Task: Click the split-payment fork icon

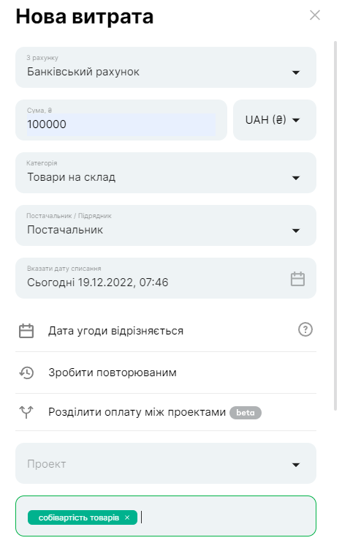Action: [x=26, y=412]
